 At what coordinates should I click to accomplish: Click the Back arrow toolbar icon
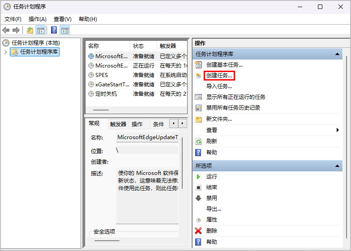(6, 30)
